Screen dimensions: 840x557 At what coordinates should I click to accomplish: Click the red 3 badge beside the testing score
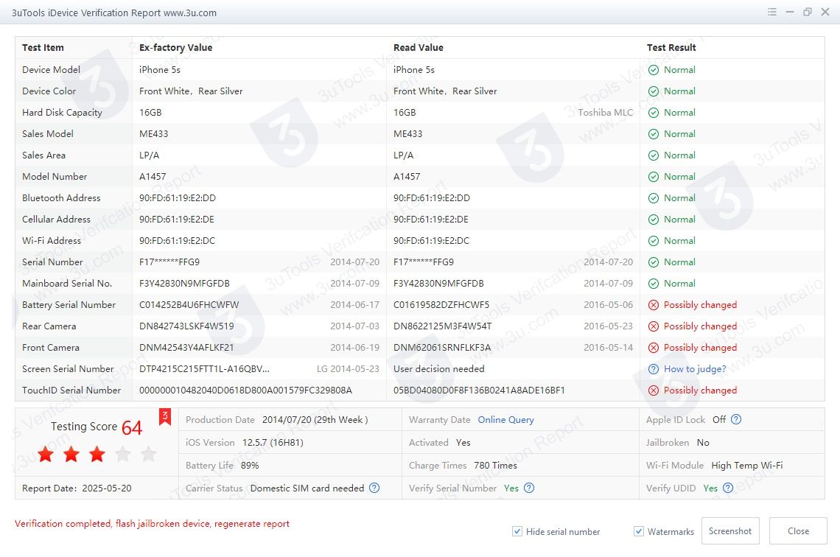coord(165,416)
